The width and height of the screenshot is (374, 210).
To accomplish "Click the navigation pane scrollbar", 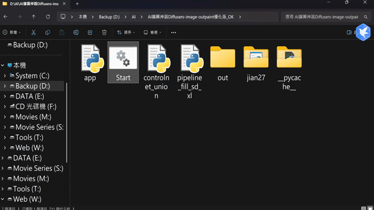I will click(67, 123).
